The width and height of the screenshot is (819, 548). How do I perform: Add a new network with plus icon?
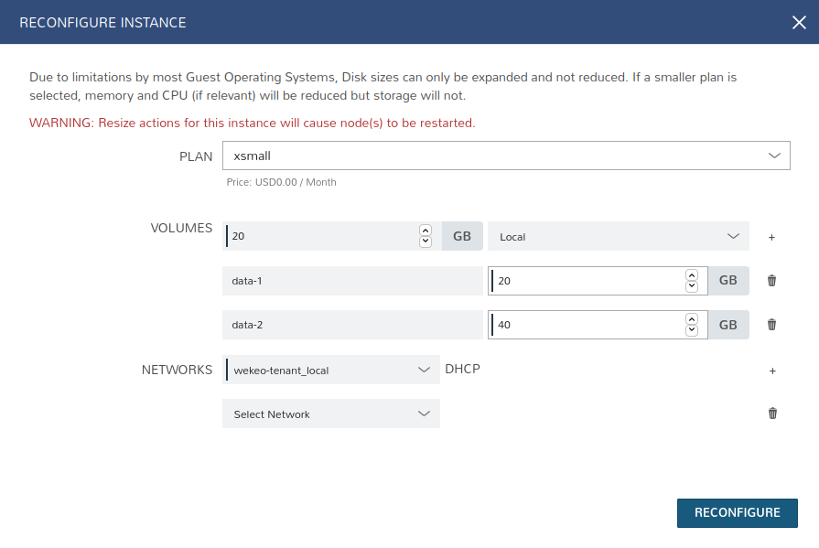(x=772, y=371)
